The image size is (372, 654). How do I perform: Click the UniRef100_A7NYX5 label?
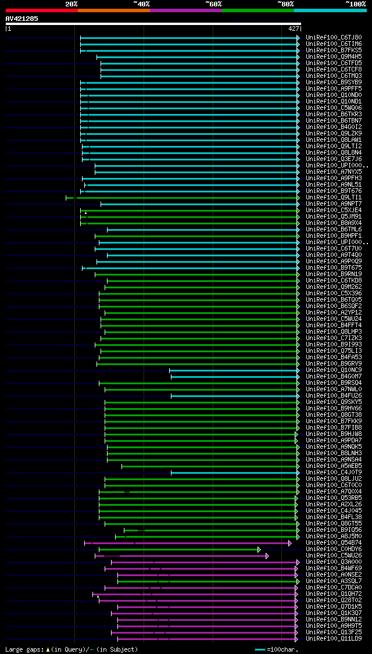pos(334,172)
